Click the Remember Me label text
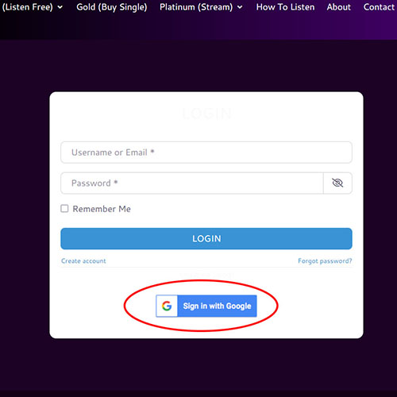Screen dimensions: 397x397 point(102,209)
